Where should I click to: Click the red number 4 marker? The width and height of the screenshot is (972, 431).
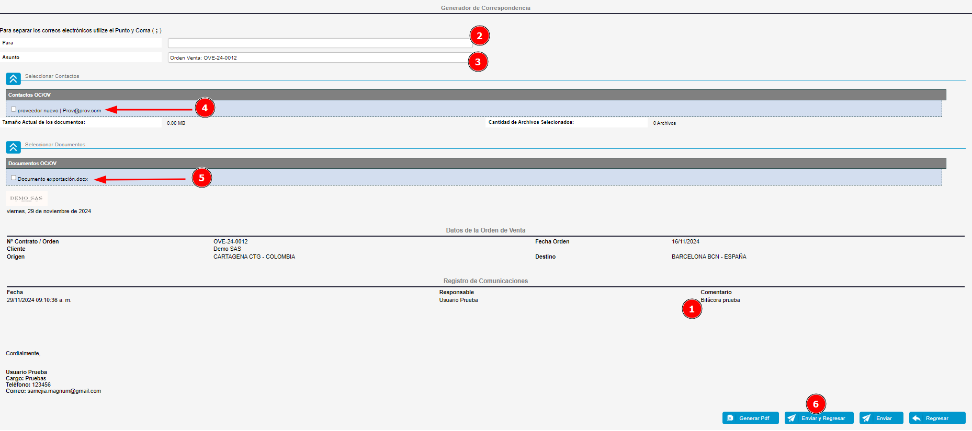coord(205,108)
